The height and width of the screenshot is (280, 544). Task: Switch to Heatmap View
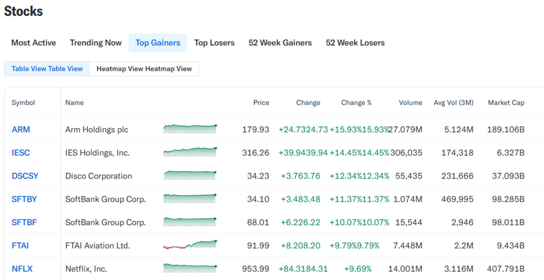tap(144, 69)
